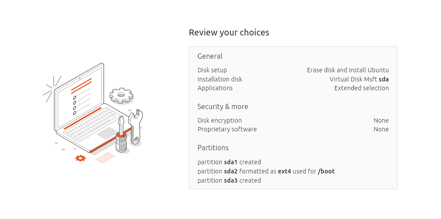
Task: Click the wrench in the illustration
Action: click(136, 126)
